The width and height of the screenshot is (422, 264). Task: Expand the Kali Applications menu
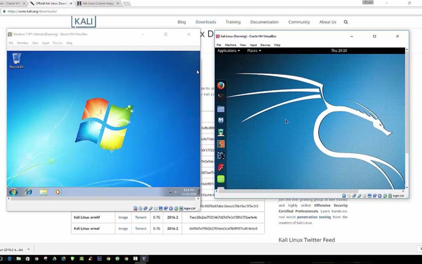(228, 50)
